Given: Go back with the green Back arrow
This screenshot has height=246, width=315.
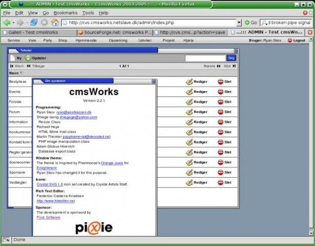Looking at the screenshot, I should (x=7, y=23).
